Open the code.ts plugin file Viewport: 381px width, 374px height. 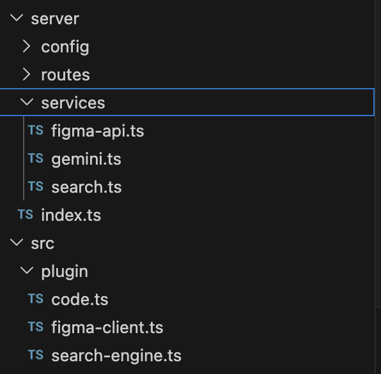point(80,299)
